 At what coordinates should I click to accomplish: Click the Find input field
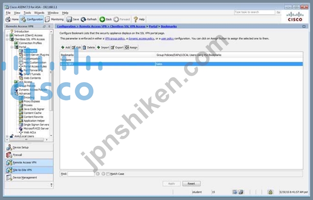pos(81,174)
